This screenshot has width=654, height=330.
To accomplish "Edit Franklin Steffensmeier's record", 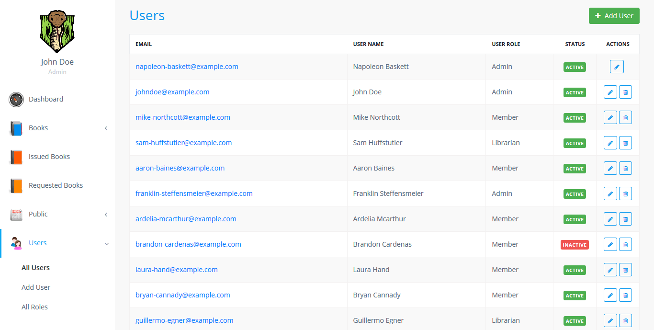I will pos(610,193).
